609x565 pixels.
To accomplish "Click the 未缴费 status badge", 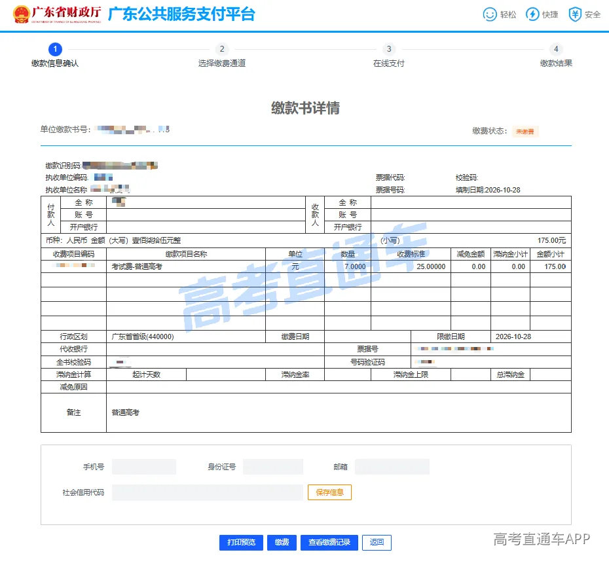I will (525, 132).
